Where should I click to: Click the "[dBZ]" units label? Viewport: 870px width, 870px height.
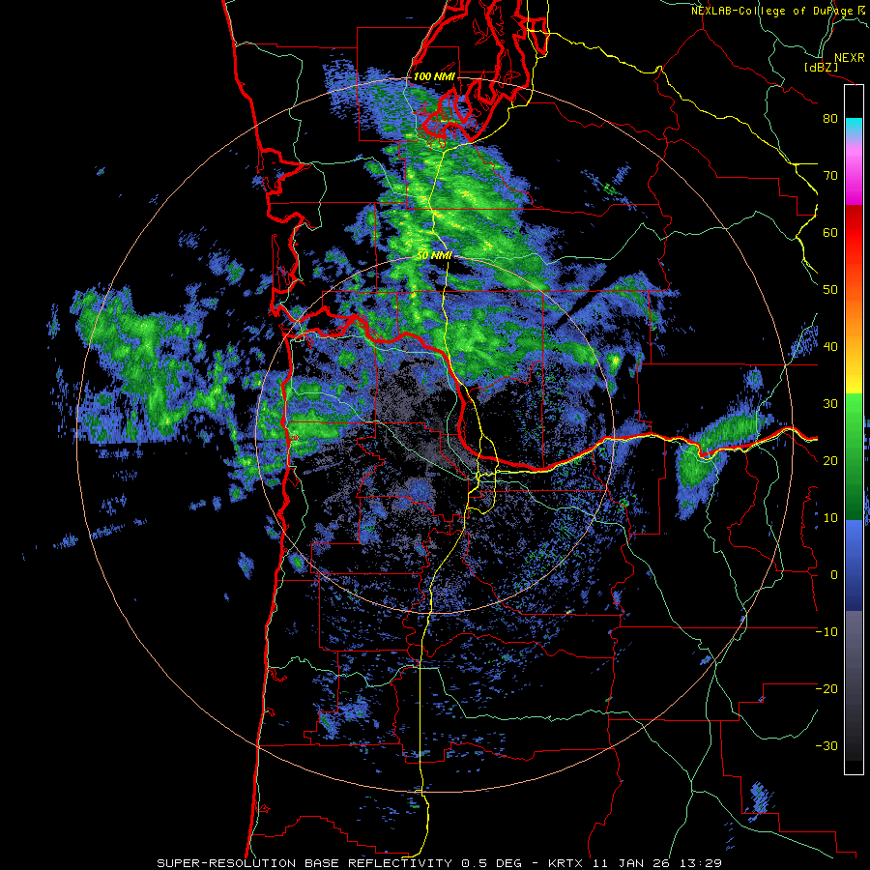(821, 67)
